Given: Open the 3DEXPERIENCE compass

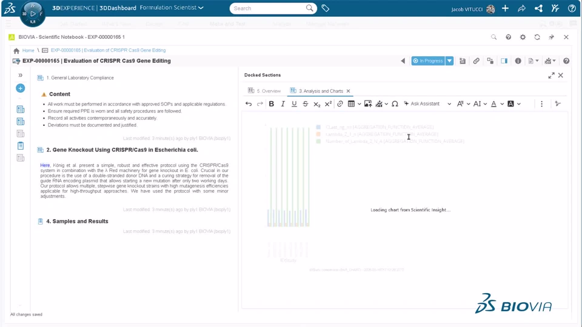Looking at the screenshot, I should pyautogui.click(x=33, y=14).
